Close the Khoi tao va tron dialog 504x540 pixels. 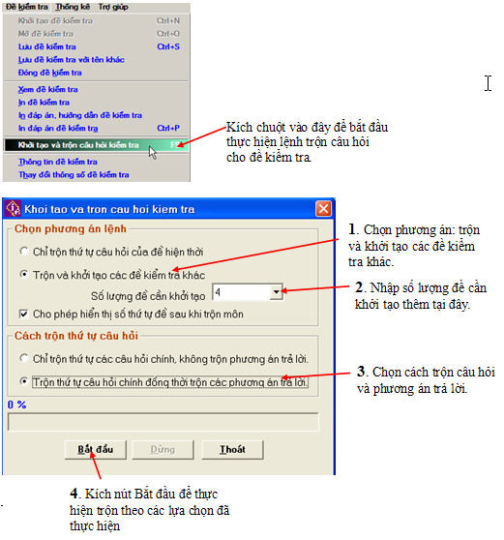[323, 209]
